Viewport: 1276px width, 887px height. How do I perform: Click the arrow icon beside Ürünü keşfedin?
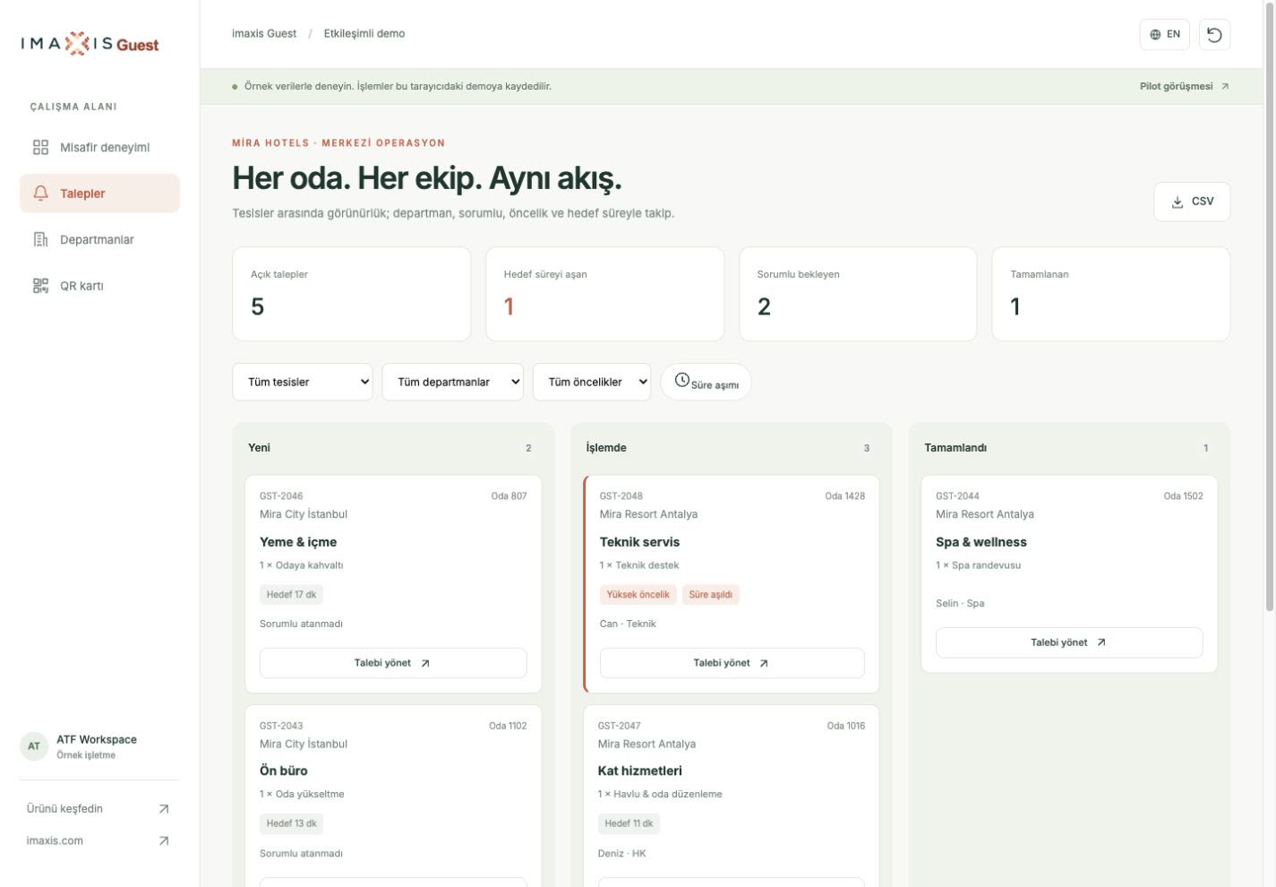(164, 809)
